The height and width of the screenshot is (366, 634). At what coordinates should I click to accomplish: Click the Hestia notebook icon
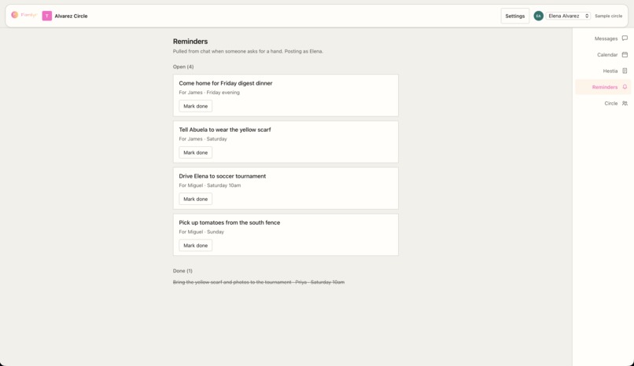click(625, 71)
